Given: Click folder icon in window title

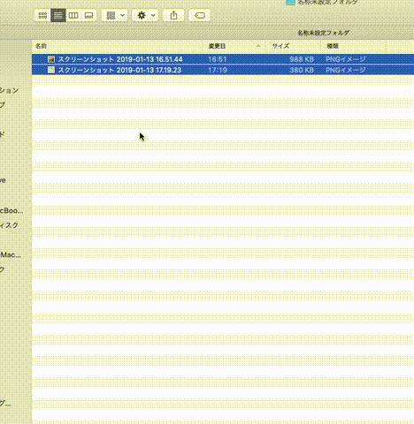Looking at the screenshot, I should point(290,2).
